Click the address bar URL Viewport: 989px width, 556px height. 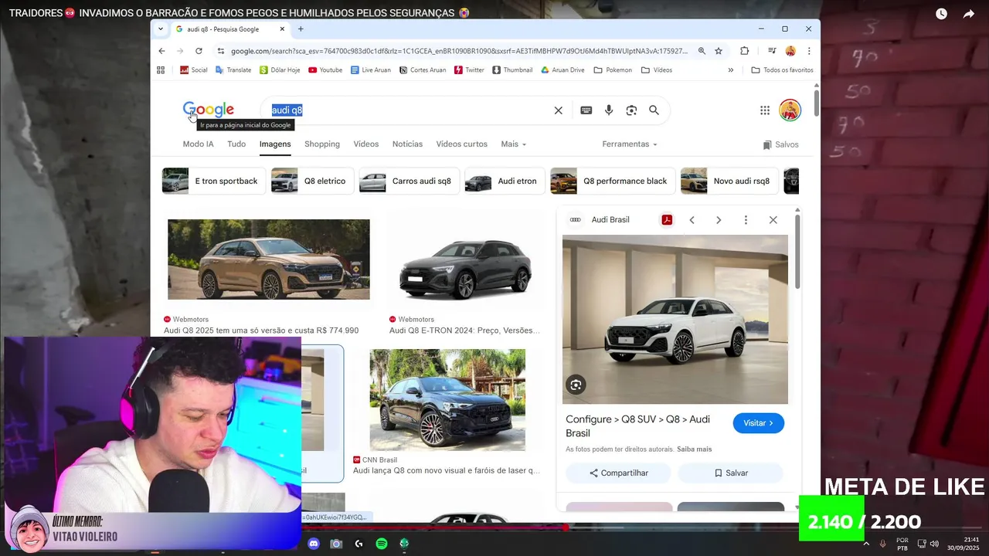click(x=459, y=51)
